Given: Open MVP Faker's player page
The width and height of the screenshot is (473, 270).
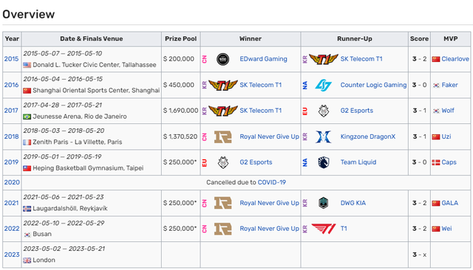Looking at the screenshot, I should coord(449,85).
